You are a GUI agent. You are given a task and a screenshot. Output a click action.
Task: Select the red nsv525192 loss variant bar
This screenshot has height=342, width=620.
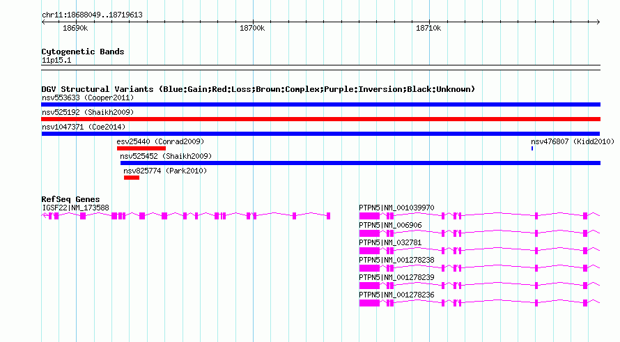click(x=320, y=119)
